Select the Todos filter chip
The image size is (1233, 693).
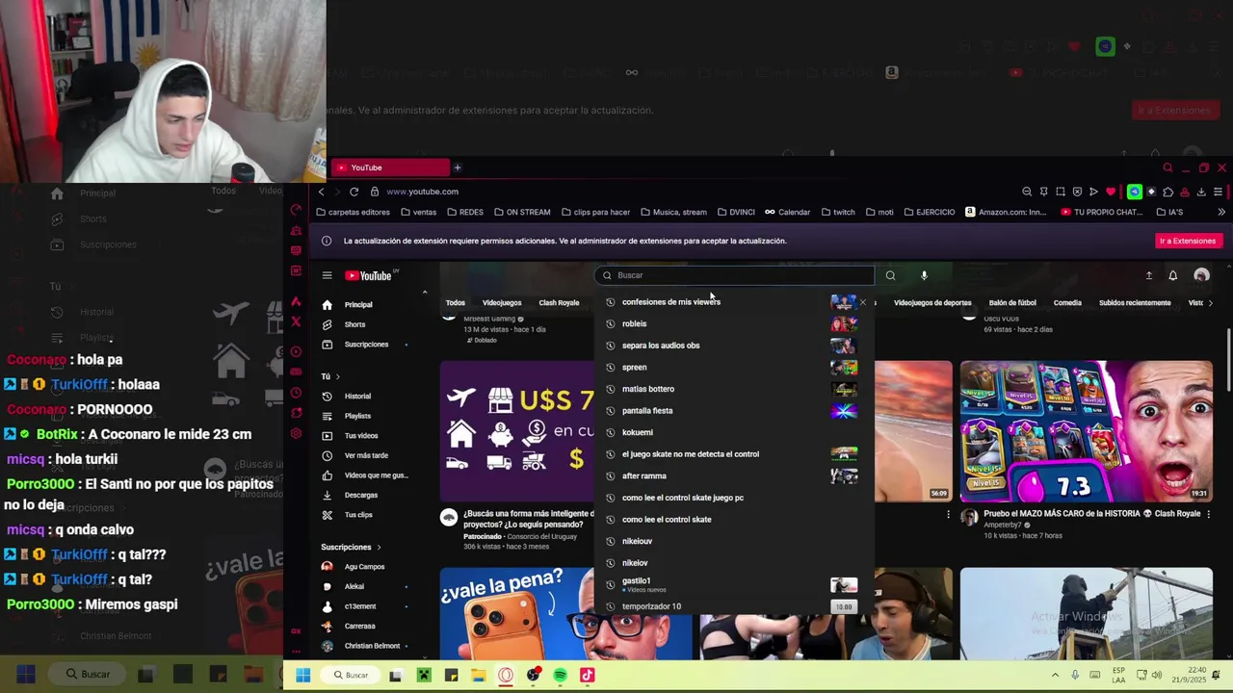(456, 303)
